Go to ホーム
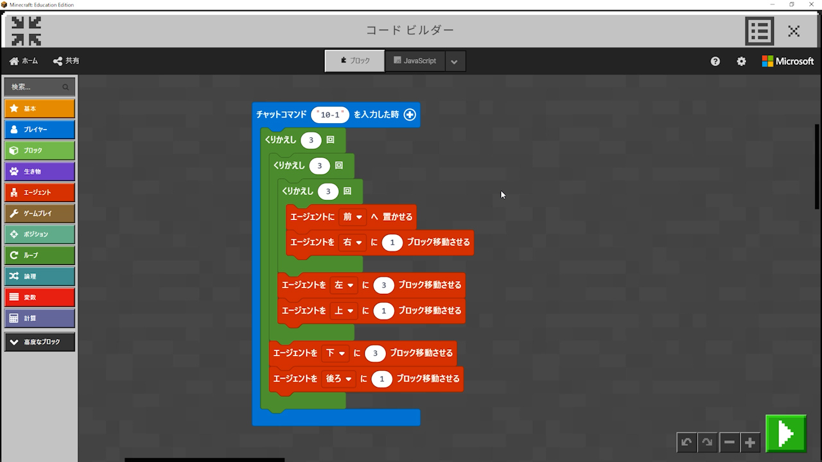 tap(24, 61)
